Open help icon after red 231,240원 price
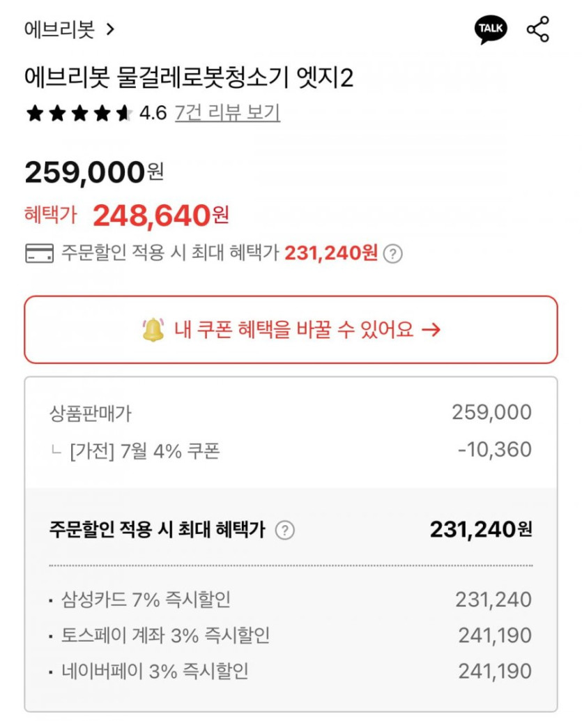 pyautogui.click(x=393, y=254)
